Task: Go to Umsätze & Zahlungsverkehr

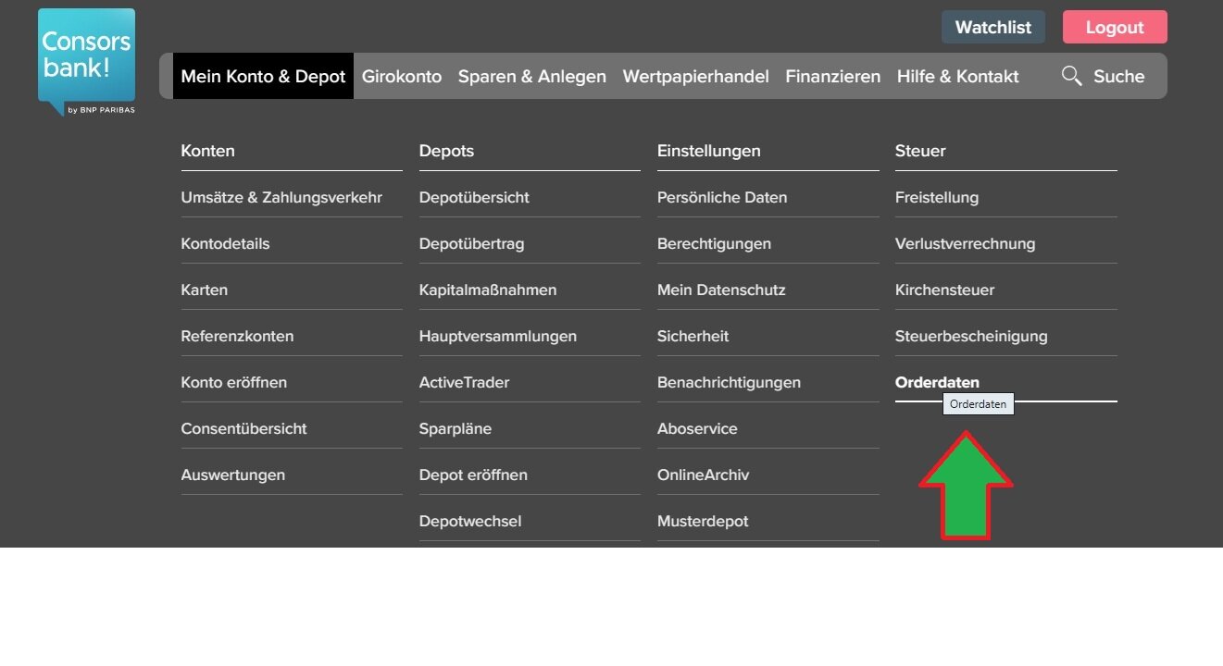Action: 281,197
